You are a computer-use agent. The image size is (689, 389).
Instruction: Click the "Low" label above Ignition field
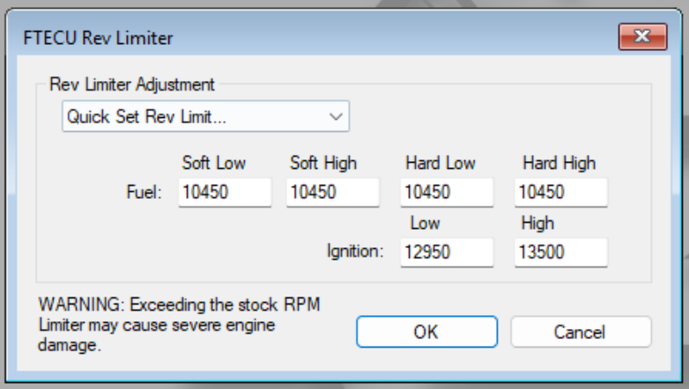pos(425,223)
